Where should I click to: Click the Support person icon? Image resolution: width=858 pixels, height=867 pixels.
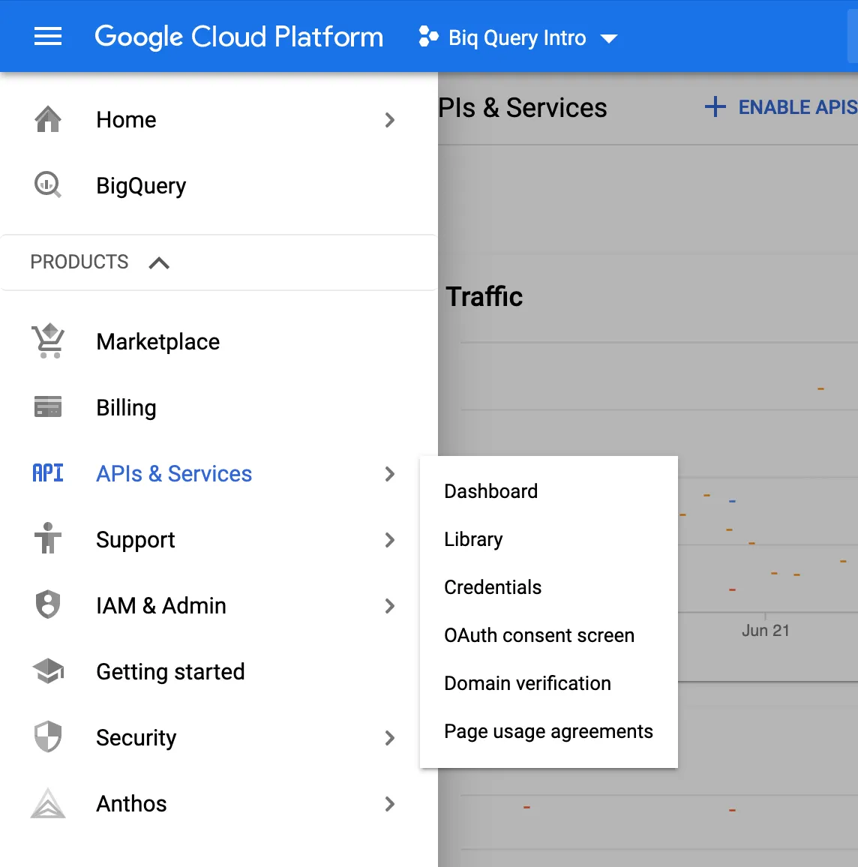tap(48, 538)
